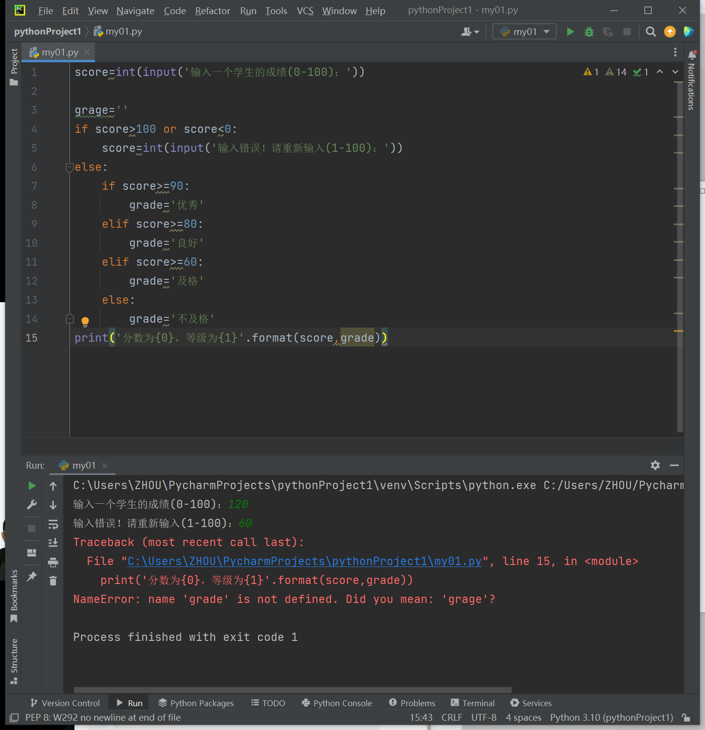
Task: Click pythonProject1 breadcrumb in navigation bar
Action: [47, 32]
